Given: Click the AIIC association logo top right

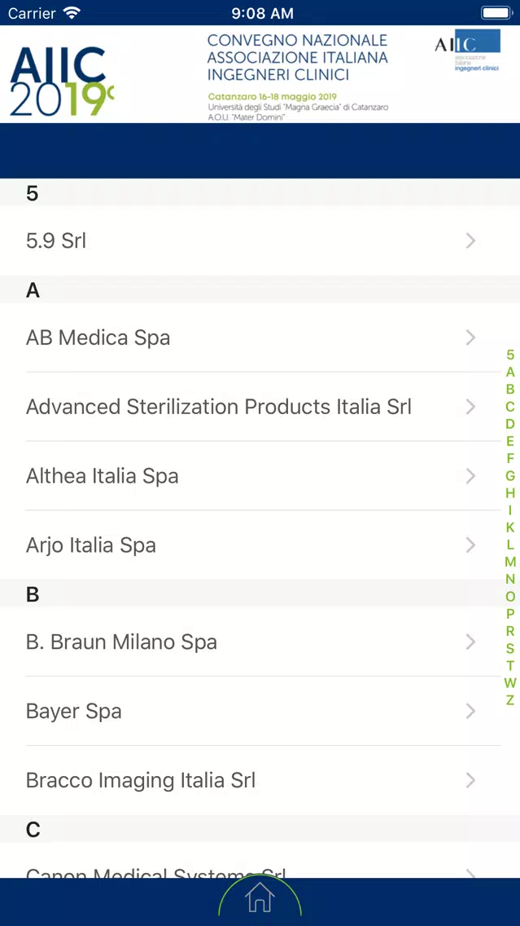Looking at the screenshot, I should tap(468, 51).
